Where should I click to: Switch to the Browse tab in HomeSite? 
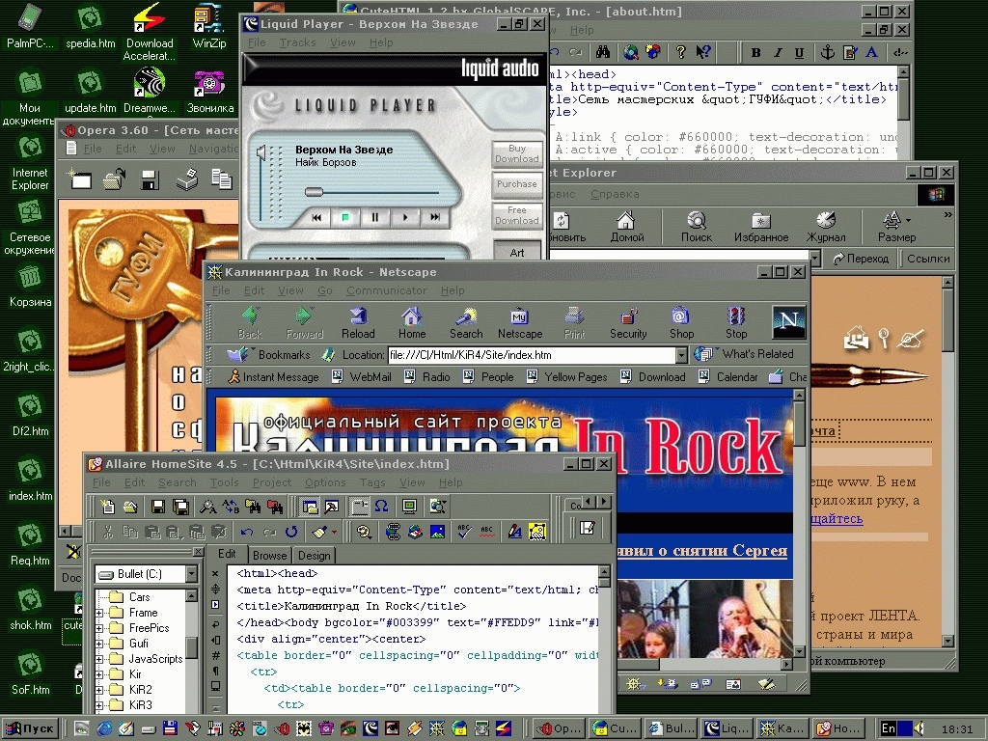coord(269,556)
